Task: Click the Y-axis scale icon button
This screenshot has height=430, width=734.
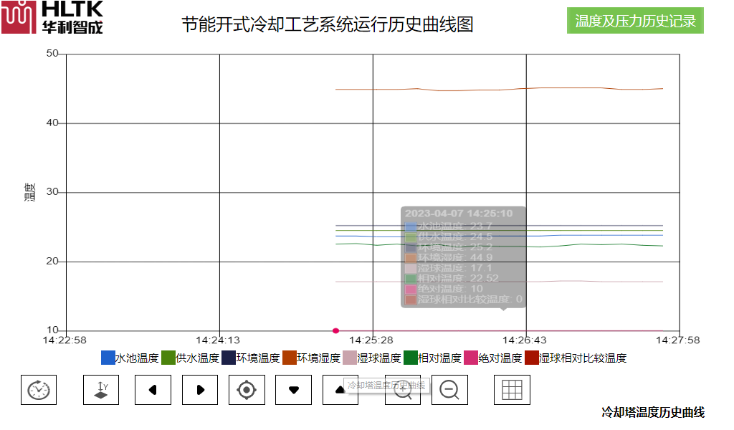Action: (x=101, y=390)
